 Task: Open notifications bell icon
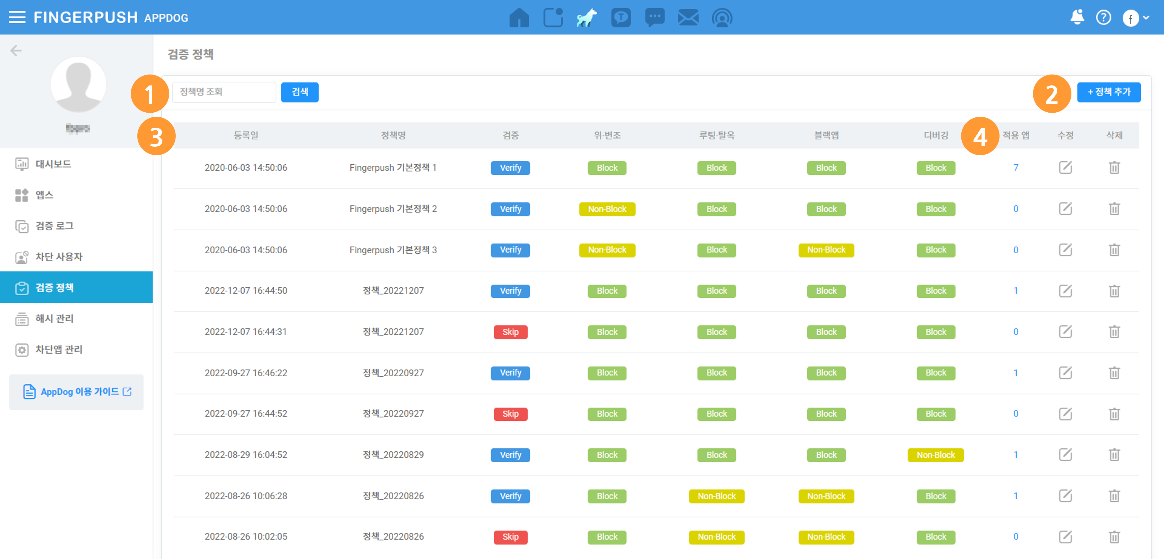coord(1077,17)
